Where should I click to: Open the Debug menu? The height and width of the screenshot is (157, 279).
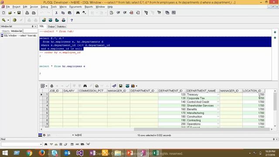(x=44, y=7)
